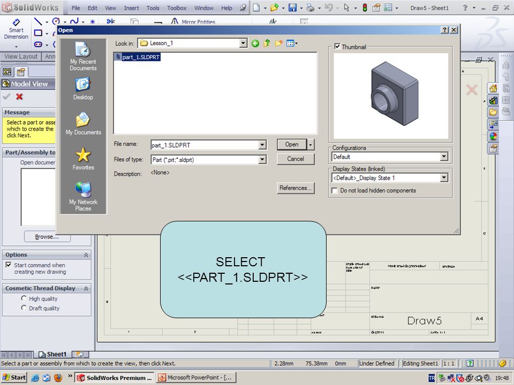
Task: Click the Open button in dialog
Action: pyautogui.click(x=292, y=144)
